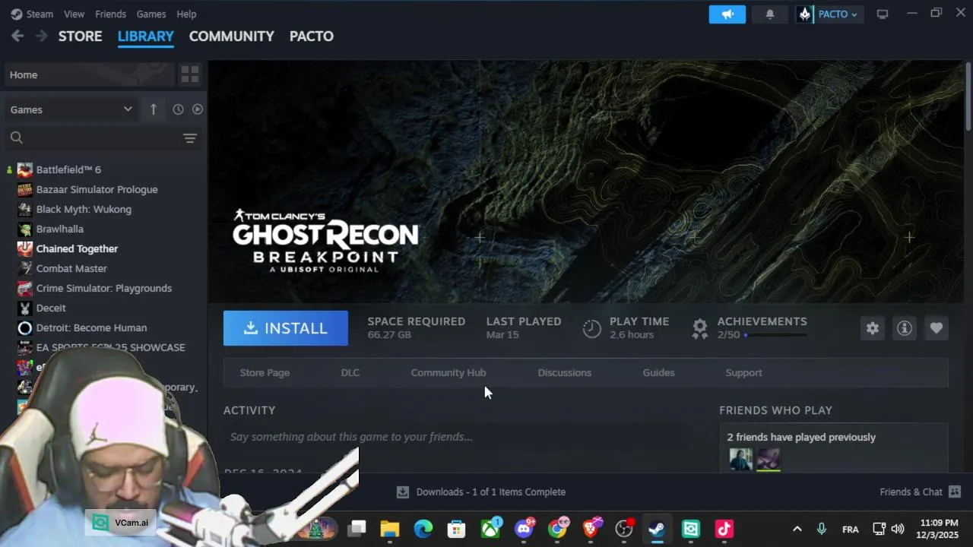Click Task View button on taskbar
Image resolution: width=973 pixels, height=547 pixels.
click(357, 529)
